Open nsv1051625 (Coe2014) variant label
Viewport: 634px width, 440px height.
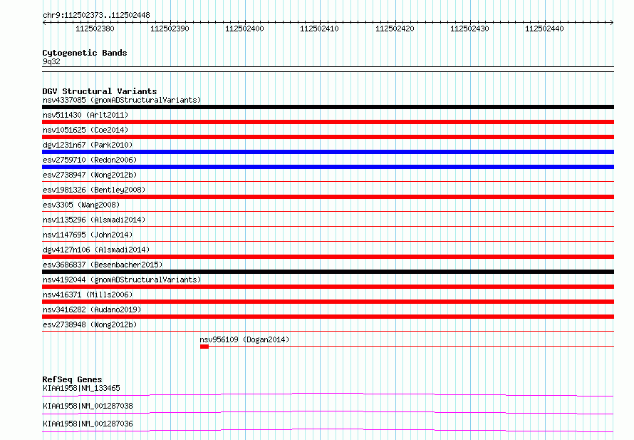point(85,130)
